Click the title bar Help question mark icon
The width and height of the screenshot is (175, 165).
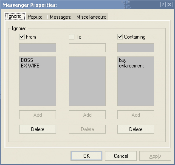163,5
